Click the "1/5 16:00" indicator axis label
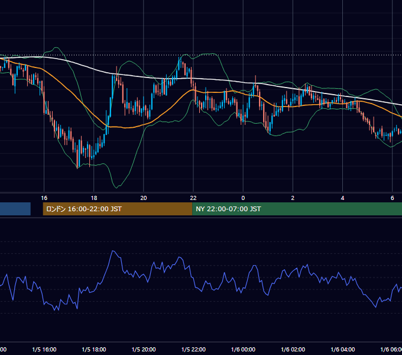This screenshot has height=355, width=402. (44, 350)
